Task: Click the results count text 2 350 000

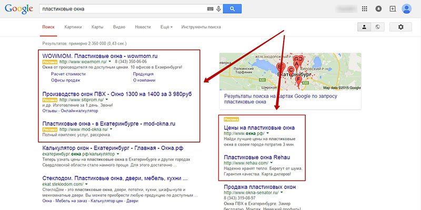Action: [84, 43]
